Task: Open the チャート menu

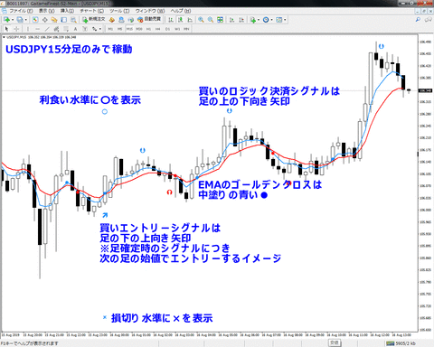Action: (x=91, y=11)
